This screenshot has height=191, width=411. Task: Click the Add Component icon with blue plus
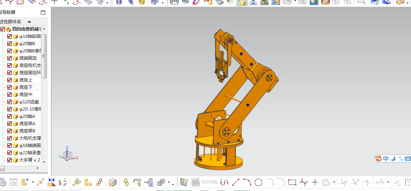(25, 182)
